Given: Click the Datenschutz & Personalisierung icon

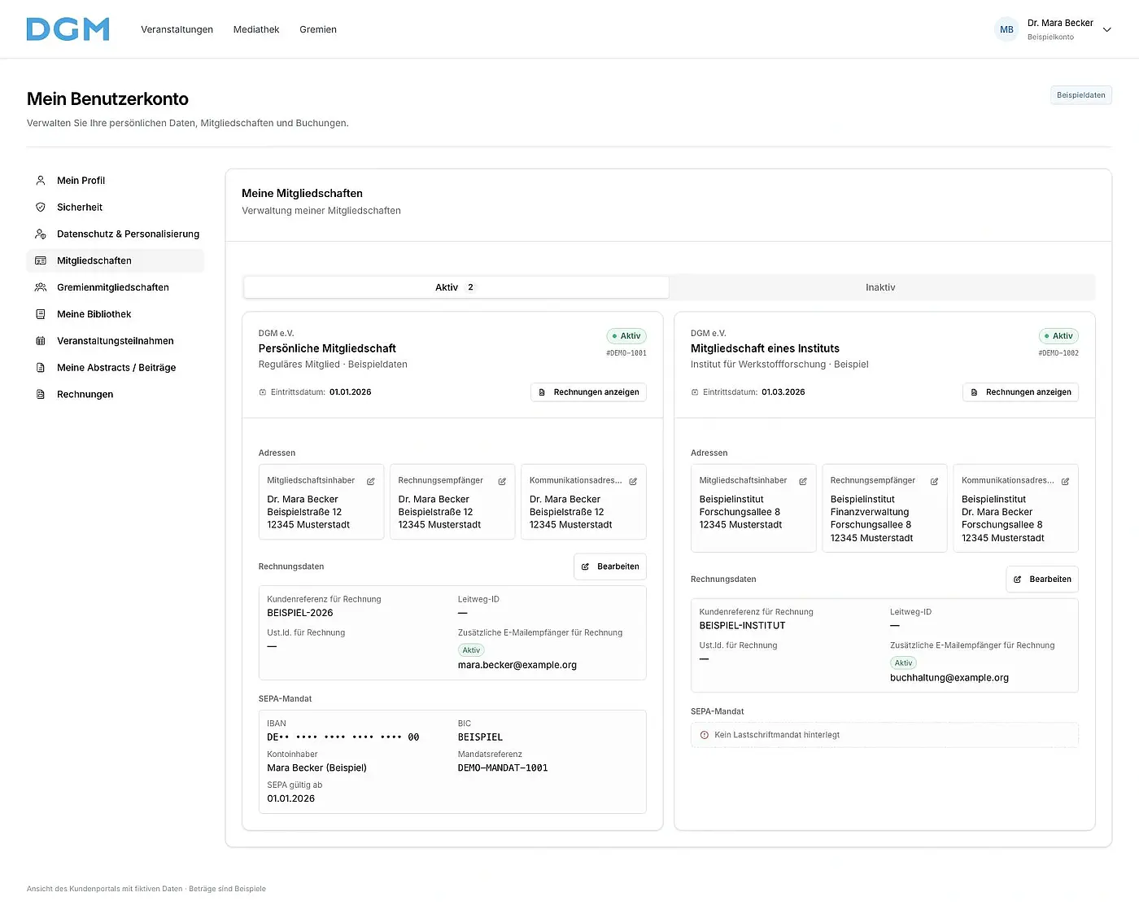Looking at the screenshot, I should coord(41,234).
